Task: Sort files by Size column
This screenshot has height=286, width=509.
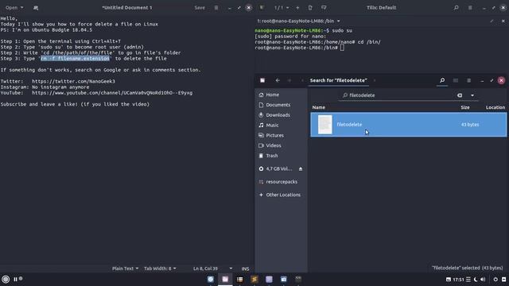Action: click(x=464, y=107)
